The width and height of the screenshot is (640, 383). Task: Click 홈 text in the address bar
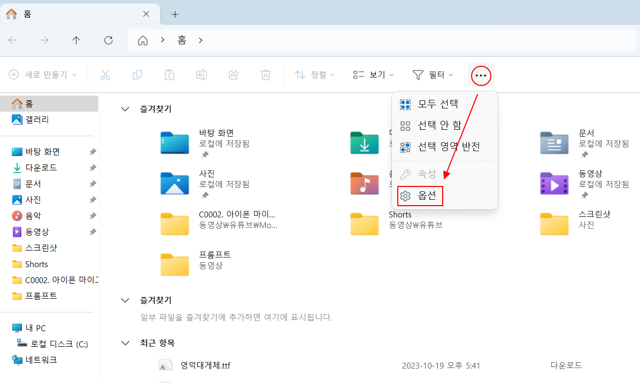tap(182, 40)
